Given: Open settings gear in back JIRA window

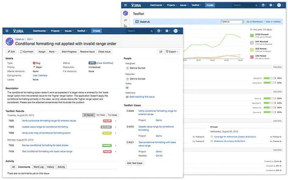Looking at the screenshot, I should tap(271, 5).
